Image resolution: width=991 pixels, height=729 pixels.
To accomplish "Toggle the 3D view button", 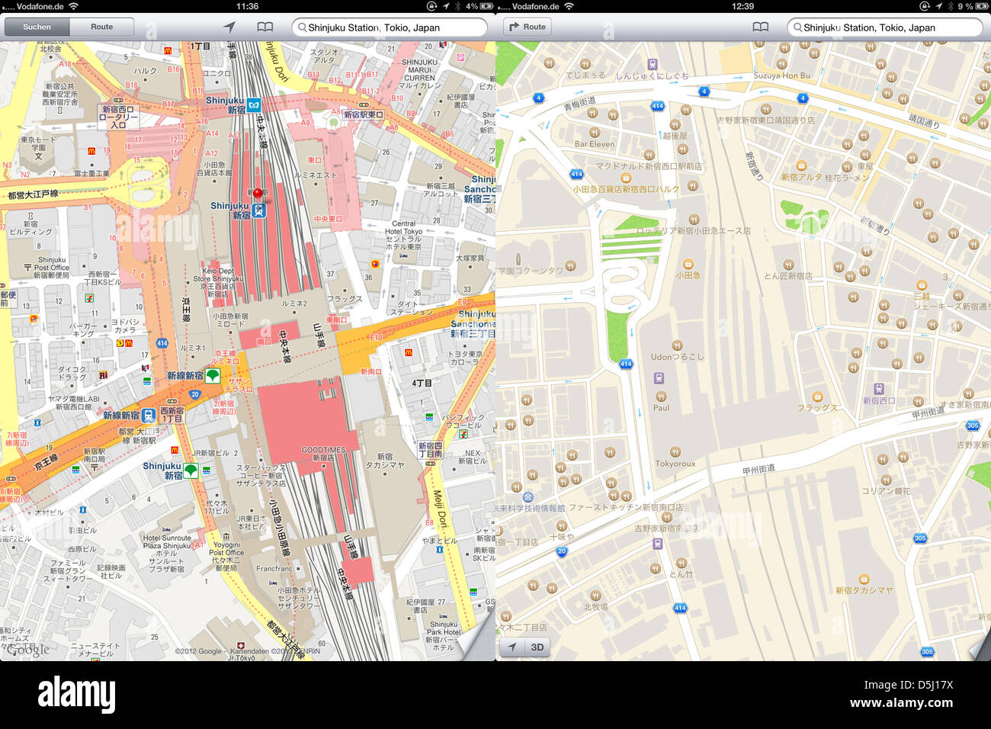I will (537, 647).
